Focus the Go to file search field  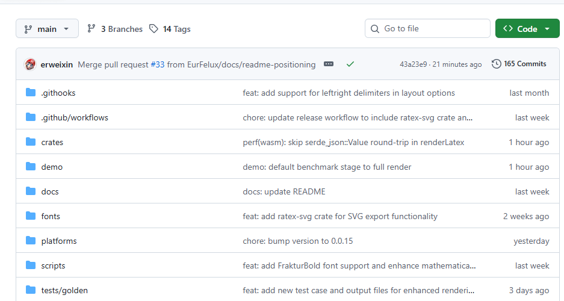pyautogui.click(x=427, y=28)
